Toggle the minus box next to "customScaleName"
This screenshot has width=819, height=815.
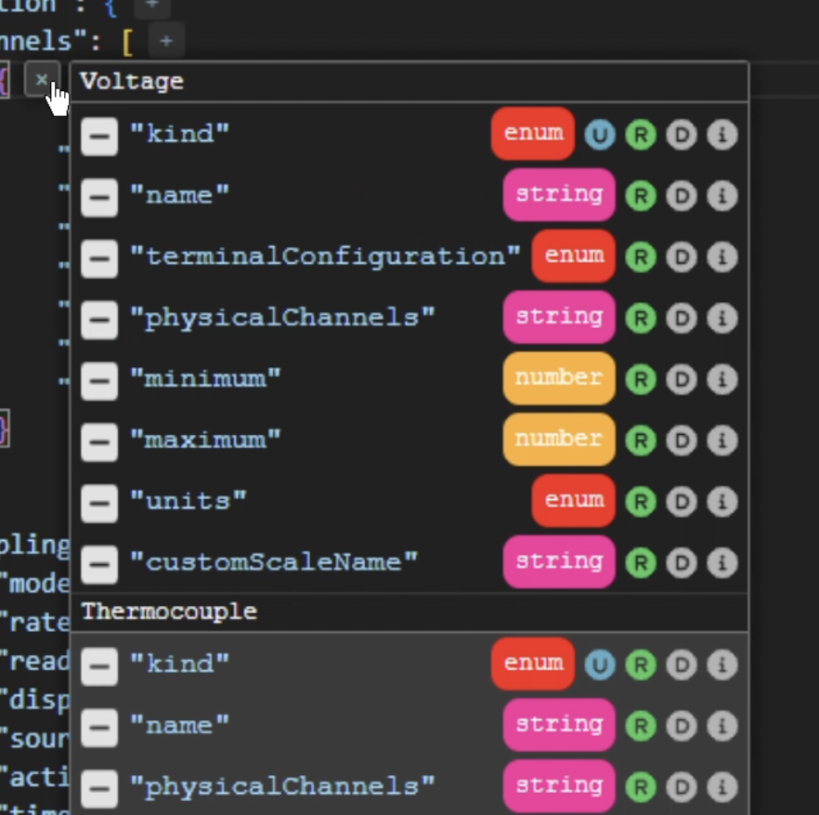click(x=99, y=564)
